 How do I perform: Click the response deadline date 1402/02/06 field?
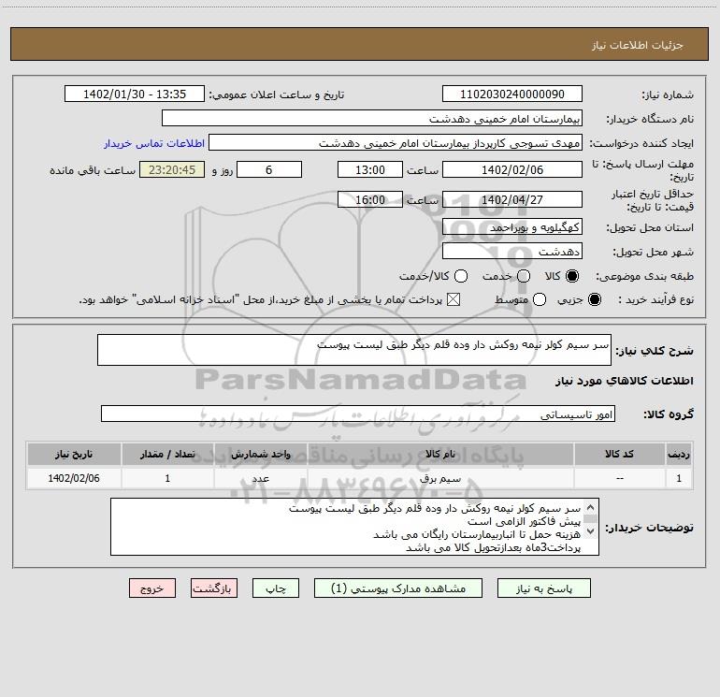[x=512, y=169]
